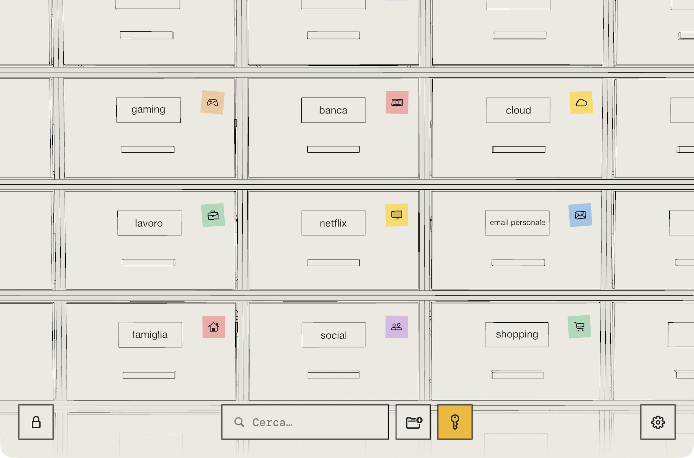Pull the handle of the famiglia drawer
The width and height of the screenshot is (694, 458).
149,375
